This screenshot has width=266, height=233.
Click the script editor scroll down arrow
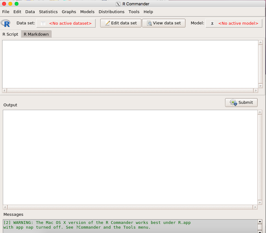coord(260,86)
